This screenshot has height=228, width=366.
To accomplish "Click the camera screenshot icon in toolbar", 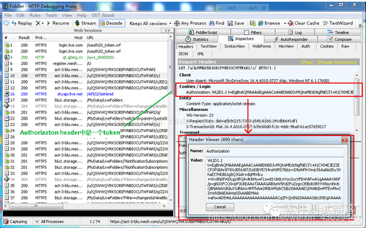I will [253, 23].
